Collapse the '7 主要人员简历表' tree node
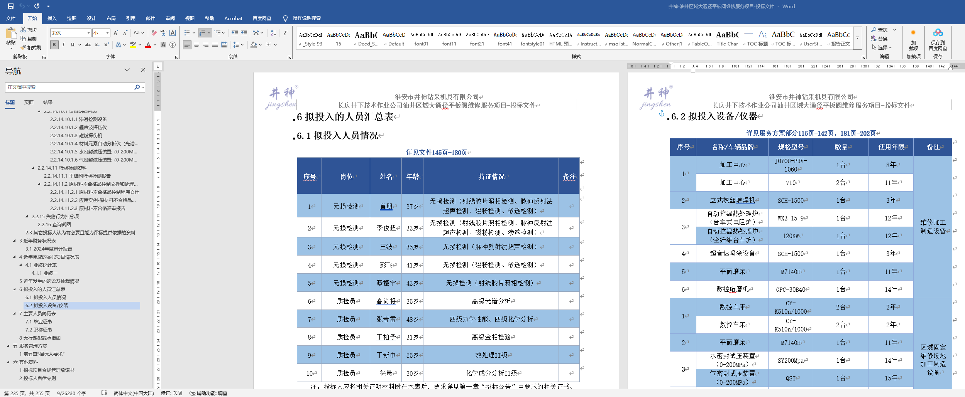965x397 pixels. tap(15, 314)
